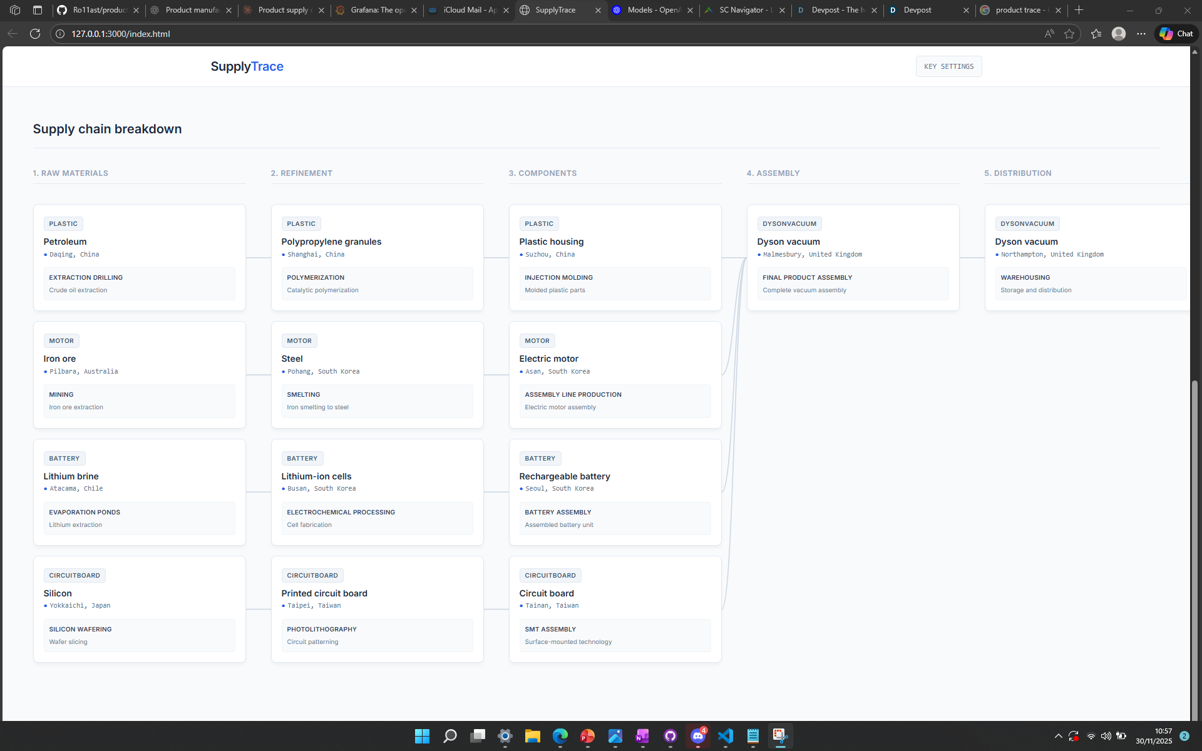Switch to SC Navigator tab
This screenshot has height=751, width=1202.
[745, 10]
